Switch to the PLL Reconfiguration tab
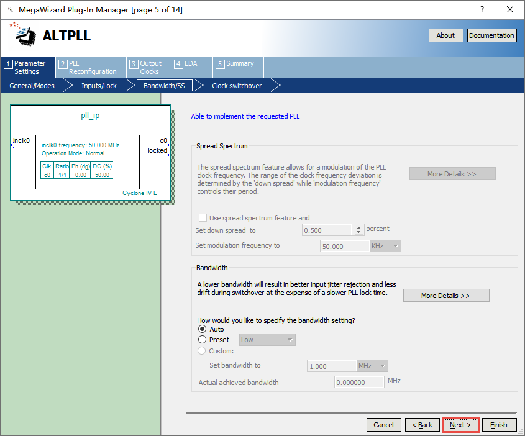Viewport: 525px width, 436px height. click(x=91, y=68)
